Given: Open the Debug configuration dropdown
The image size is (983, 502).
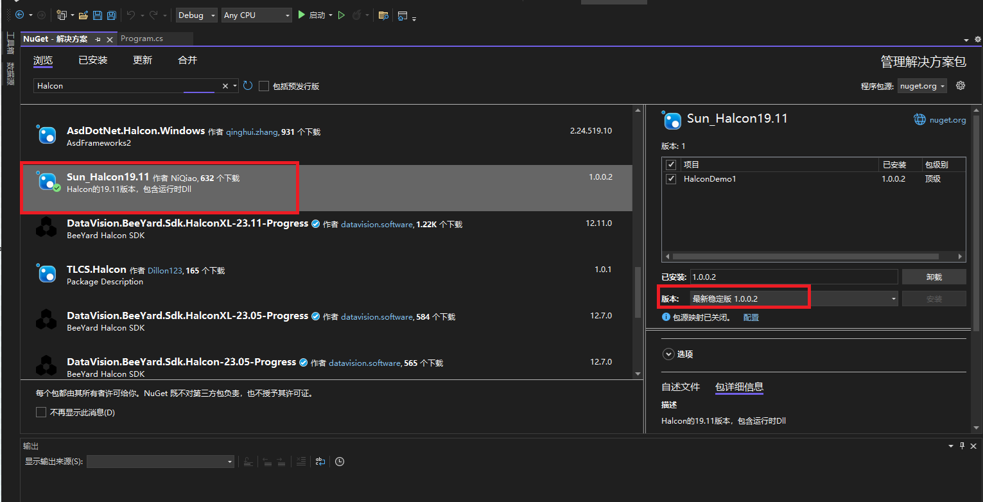Looking at the screenshot, I should point(196,15).
